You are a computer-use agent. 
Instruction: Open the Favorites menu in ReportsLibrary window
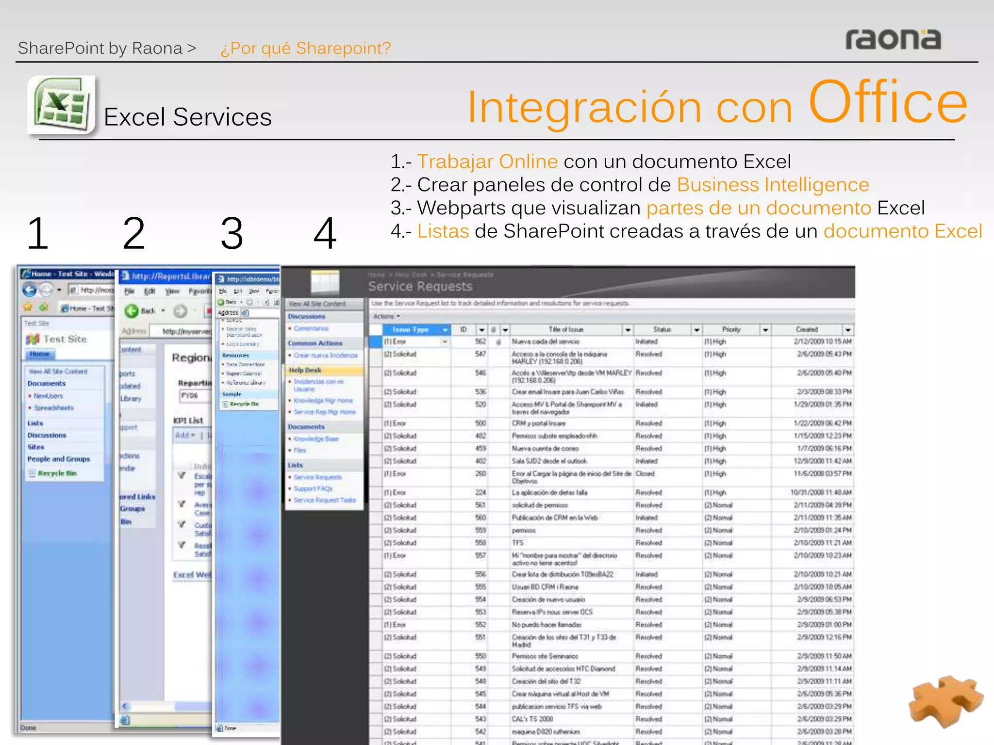coord(200,292)
